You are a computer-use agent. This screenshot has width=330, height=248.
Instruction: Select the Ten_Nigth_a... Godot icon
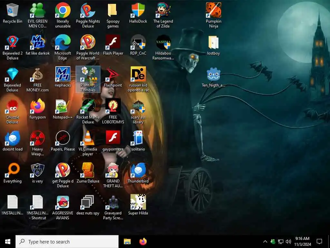pos(213,77)
